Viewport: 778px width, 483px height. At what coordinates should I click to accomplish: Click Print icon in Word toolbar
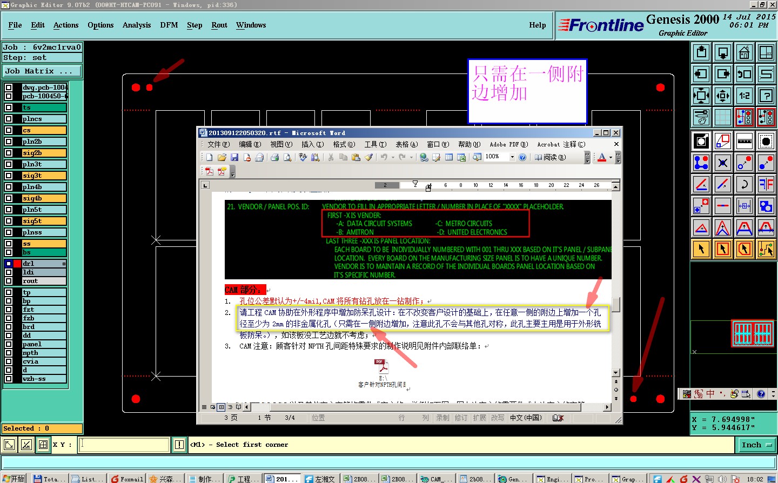(x=274, y=157)
